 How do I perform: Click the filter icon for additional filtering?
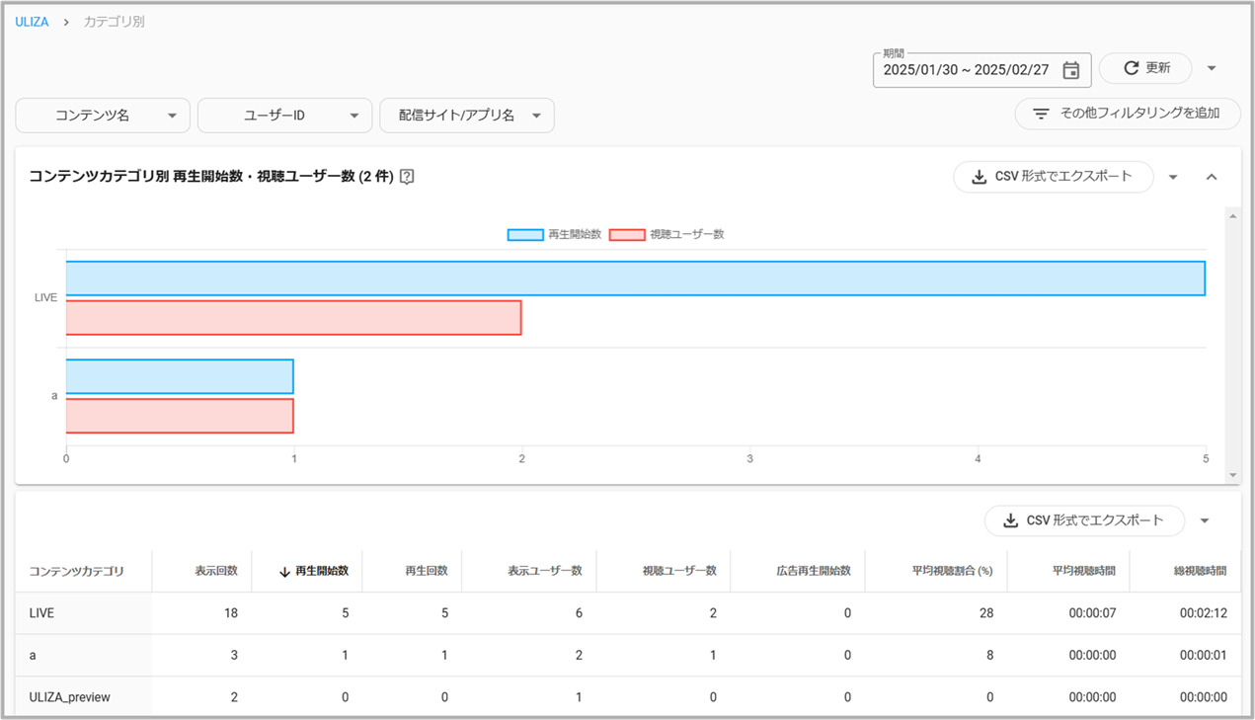click(x=1041, y=114)
